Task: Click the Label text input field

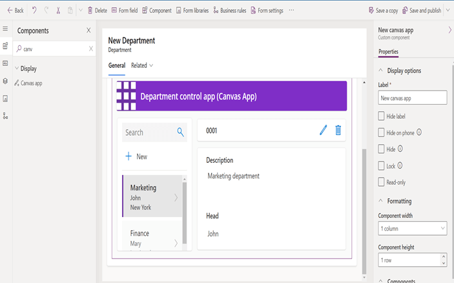Action: [x=412, y=98]
